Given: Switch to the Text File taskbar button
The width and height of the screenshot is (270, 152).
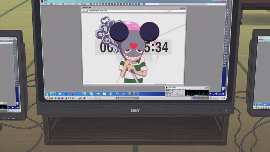Looking at the screenshot, I should point(96,98).
